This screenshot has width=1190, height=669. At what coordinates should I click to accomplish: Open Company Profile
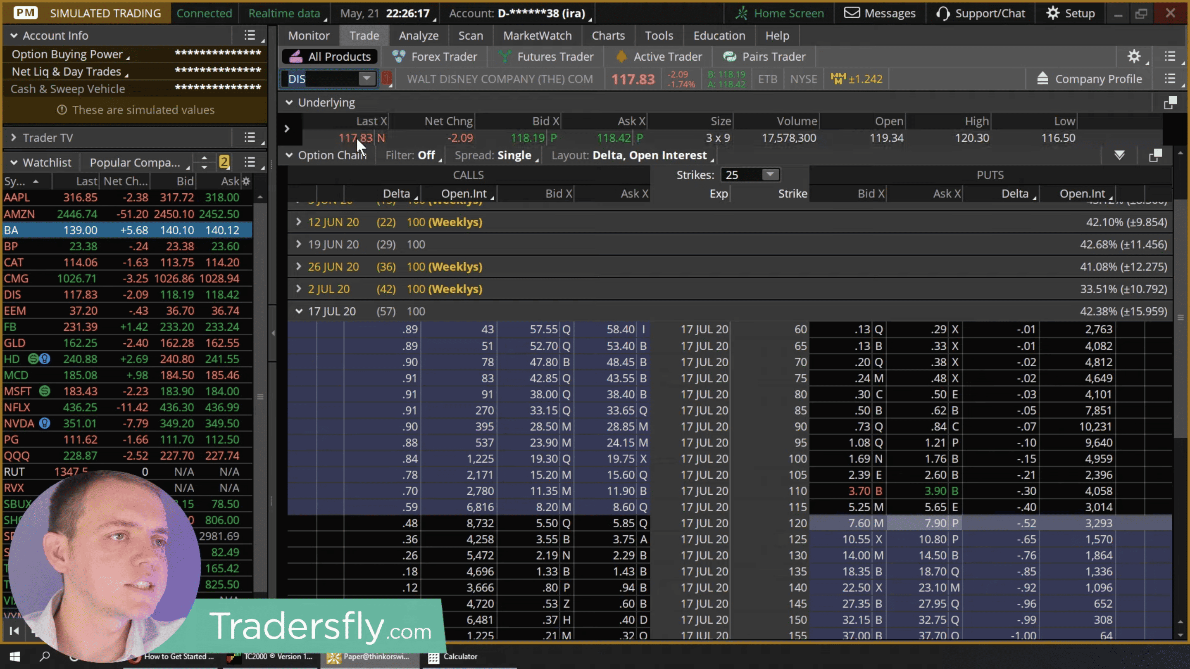click(1089, 79)
